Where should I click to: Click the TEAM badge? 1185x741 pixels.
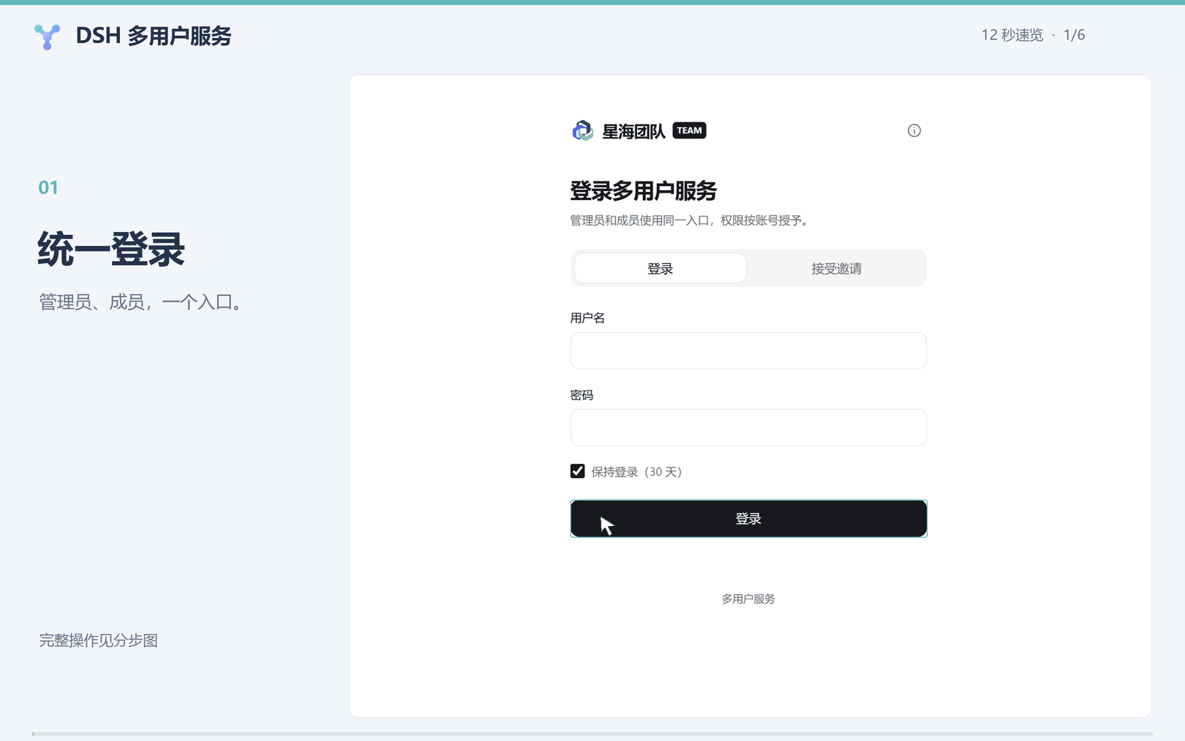click(689, 130)
